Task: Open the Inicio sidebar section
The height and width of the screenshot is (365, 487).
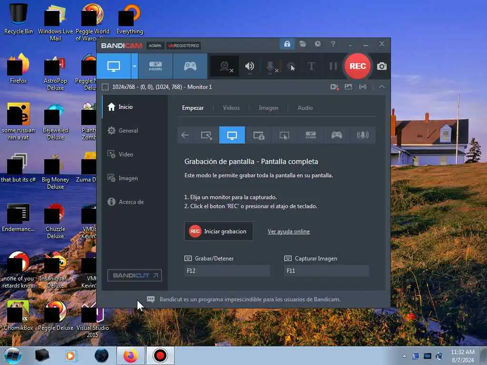Action: tap(135, 107)
